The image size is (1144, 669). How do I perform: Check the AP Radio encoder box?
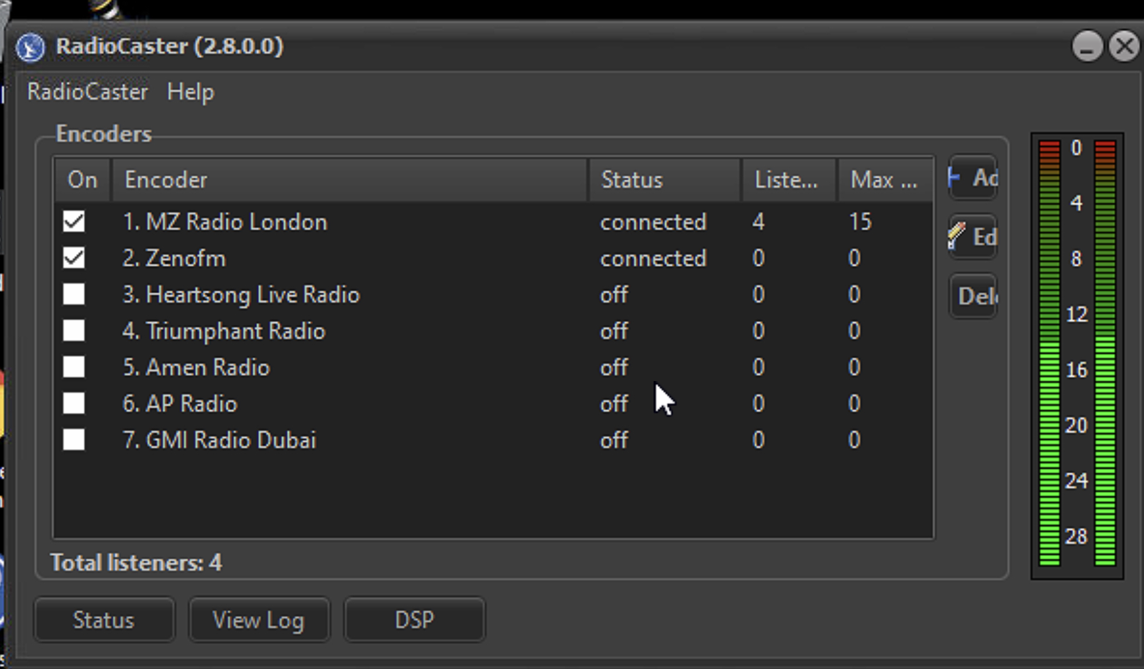74,403
